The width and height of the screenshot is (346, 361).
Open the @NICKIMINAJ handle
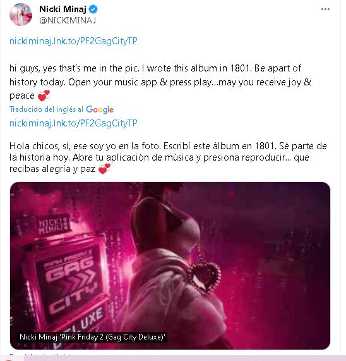pyautogui.click(x=68, y=20)
